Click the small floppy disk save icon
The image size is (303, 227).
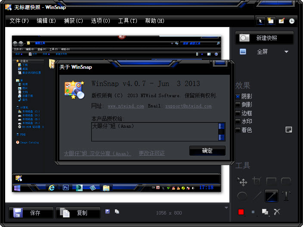click(108, 212)
